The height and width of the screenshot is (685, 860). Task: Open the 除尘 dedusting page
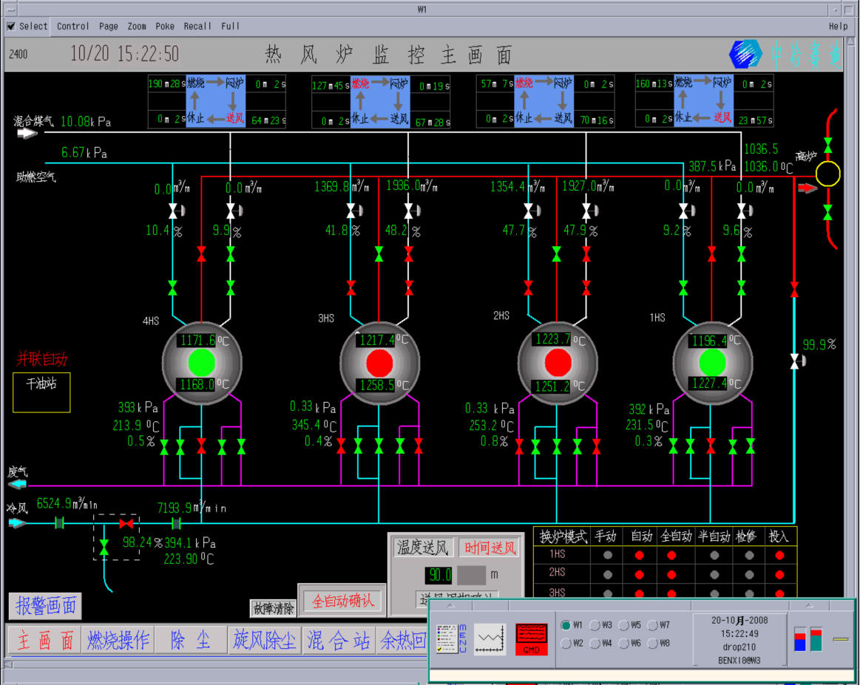pyautogui.click(x=191, y=640)
